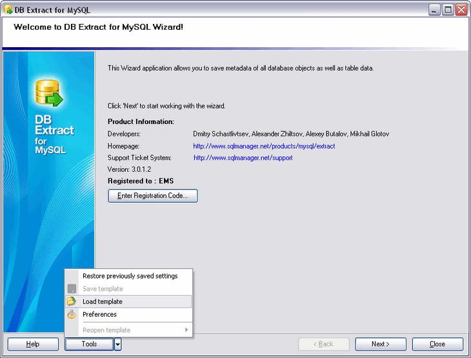Click the Close button at bottom
This screenshot has width=471, height=358.
pos(437,344)
